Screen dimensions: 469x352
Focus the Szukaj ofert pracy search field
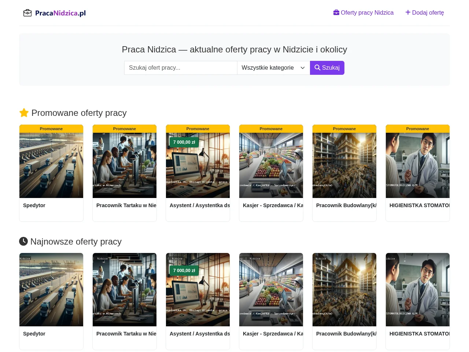tap(181, 68)
